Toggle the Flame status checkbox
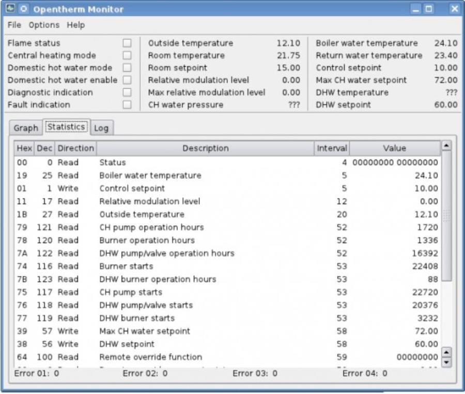465x394 pixels. tap(127, 43)
